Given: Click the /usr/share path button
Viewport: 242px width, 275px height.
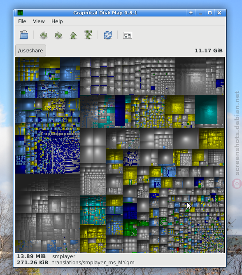Looking at the screenshot, I should pyautogui.click(x=30, y=51).
